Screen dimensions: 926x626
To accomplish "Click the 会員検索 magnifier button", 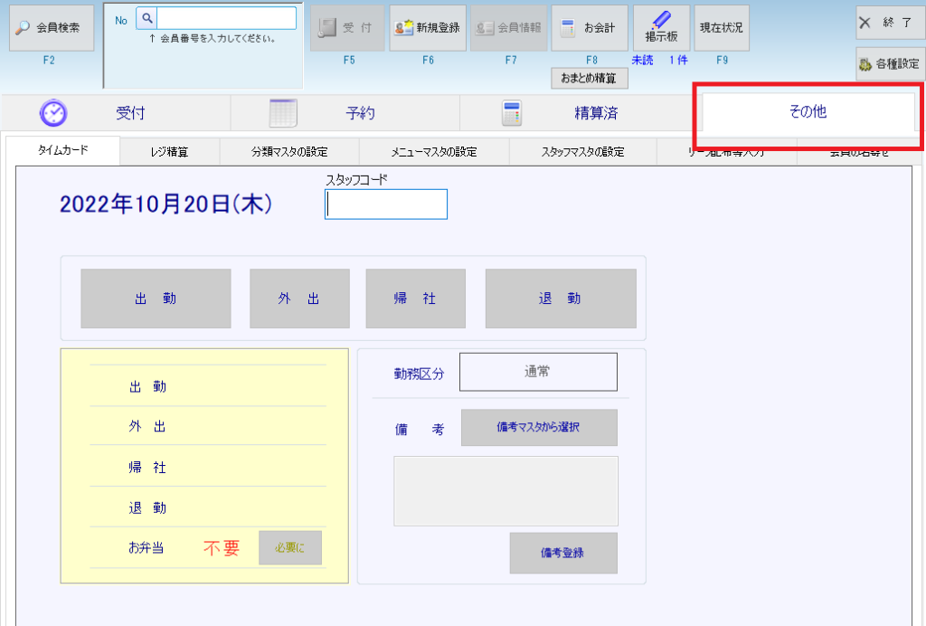I will point(52,28).
